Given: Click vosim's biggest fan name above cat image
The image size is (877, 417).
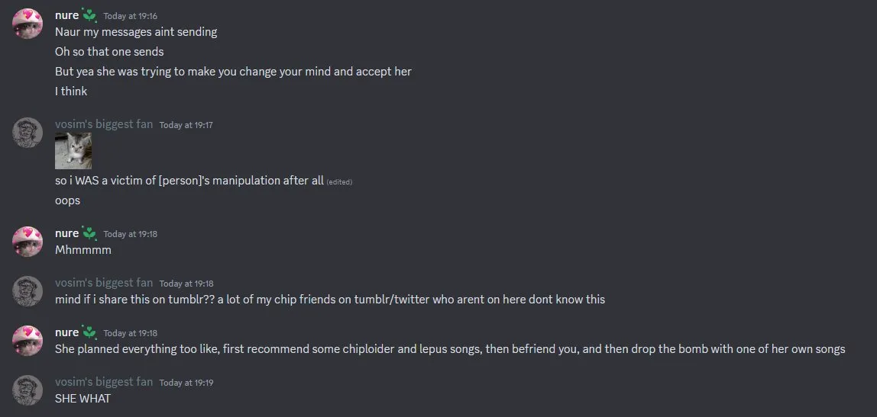Looking at the screenshot, I should (x=104, y=124).
